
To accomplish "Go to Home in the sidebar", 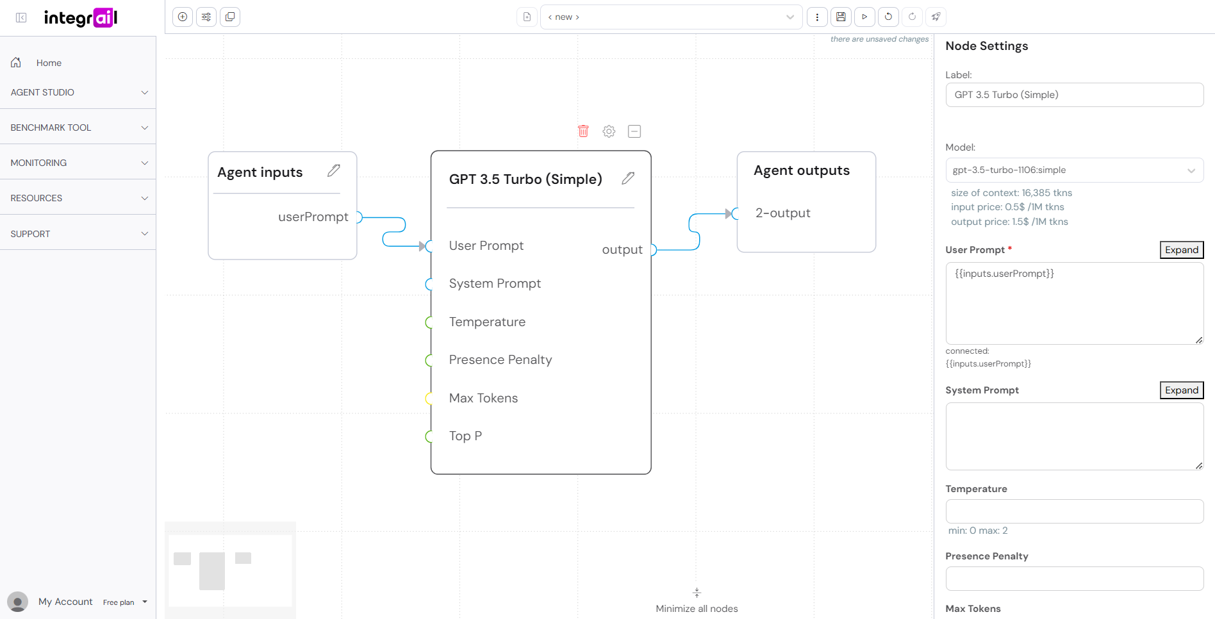I will click(49, 63).
